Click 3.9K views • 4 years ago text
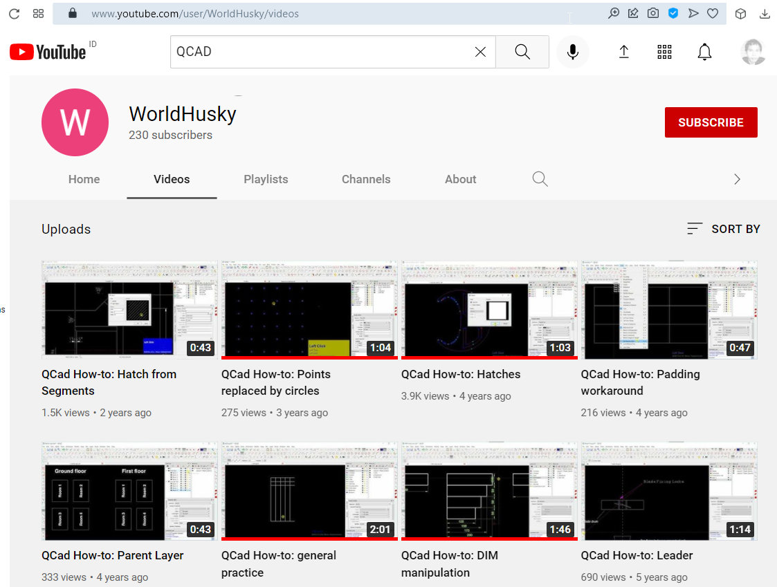Screen dimensions: 777x587 tap(456, 396)
